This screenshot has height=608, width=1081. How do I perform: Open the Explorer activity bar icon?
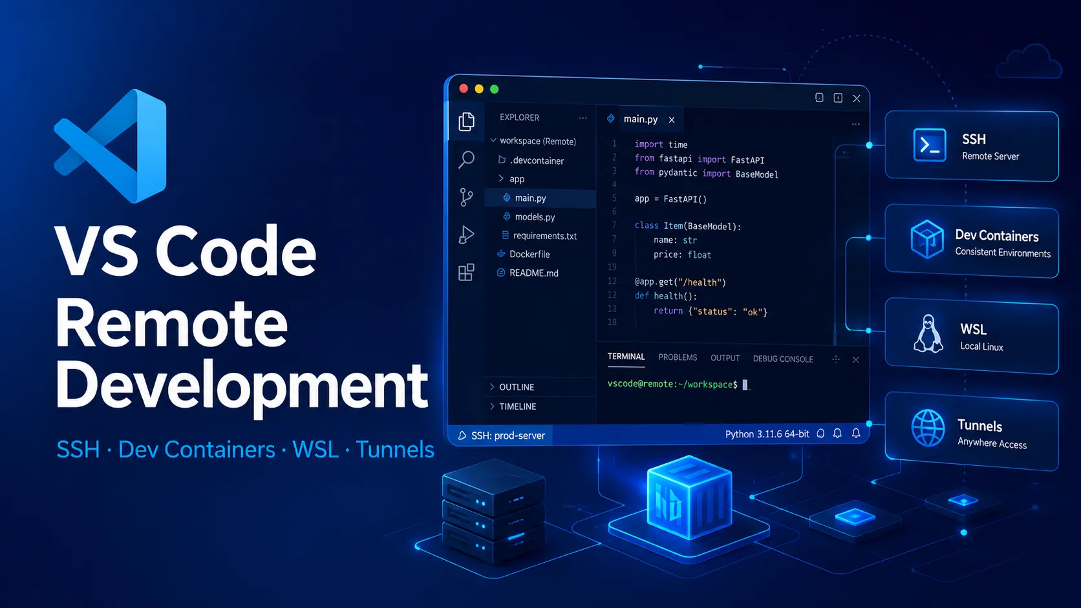point(466,121)
